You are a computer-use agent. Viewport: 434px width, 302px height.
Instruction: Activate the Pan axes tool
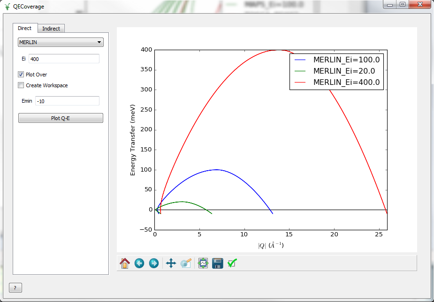click(x=171, y=263)
